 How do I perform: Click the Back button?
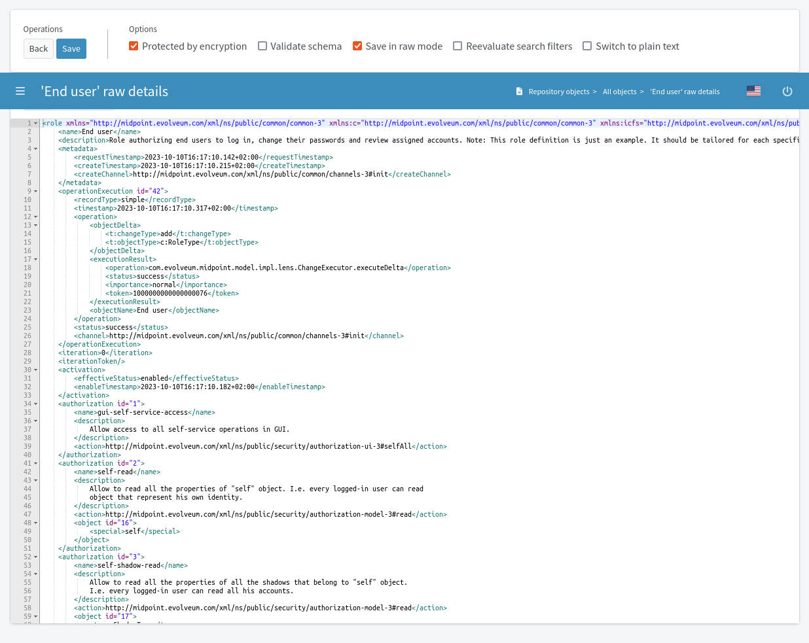click(38, 48)
